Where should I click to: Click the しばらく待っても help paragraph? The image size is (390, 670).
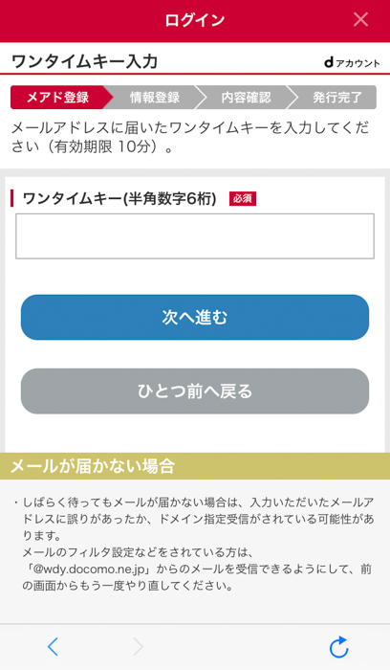tap(198, 544)
